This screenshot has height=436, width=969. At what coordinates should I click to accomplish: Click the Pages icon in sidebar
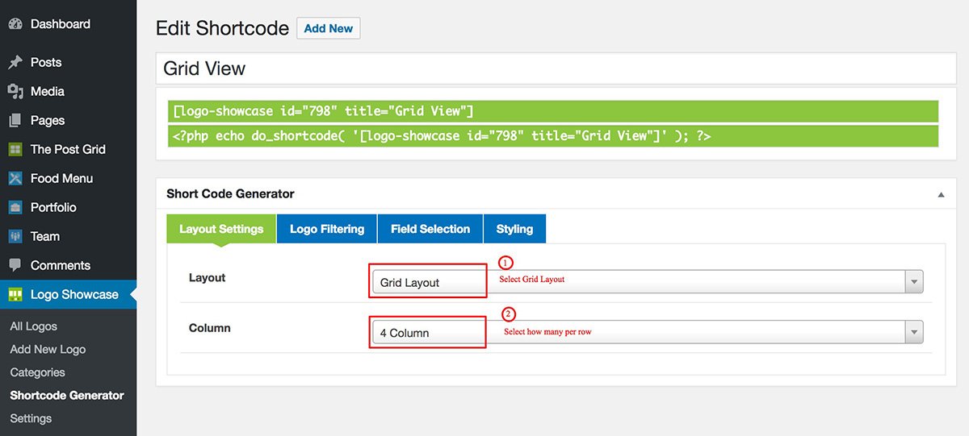click(x=15, y=120)
